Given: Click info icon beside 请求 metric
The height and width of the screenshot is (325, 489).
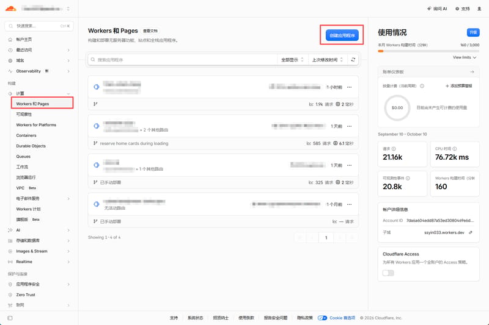Looking at the screenshot, I should pos(394,149).
